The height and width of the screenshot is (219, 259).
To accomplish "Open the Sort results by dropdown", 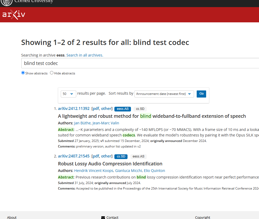I will coord(164,94).
